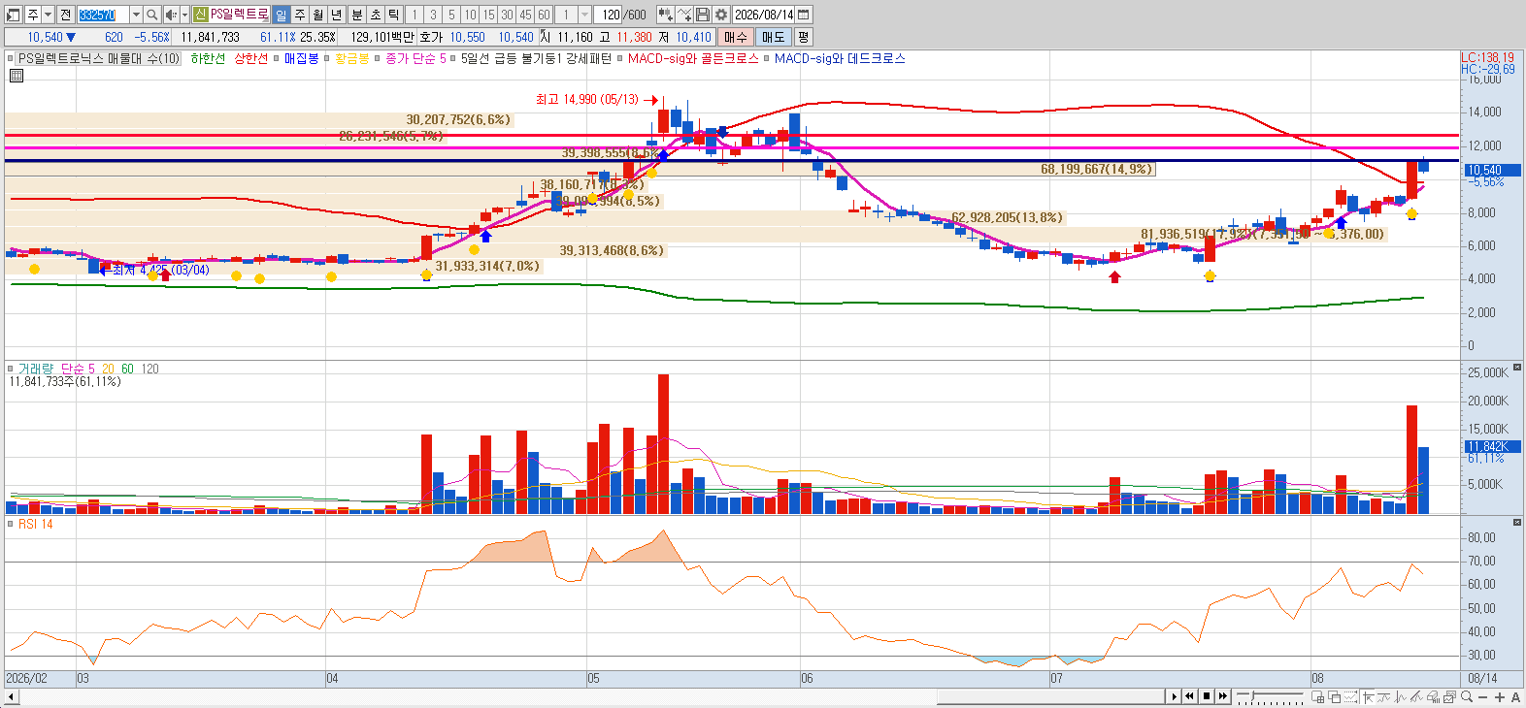This screenshot has width=1526, height=708.
Task: Click the chart print/export icon at bottom
Action: (1449, 696)
